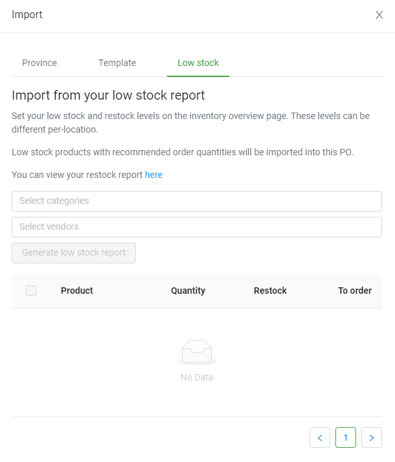Click the To order column header
Image resolution: width=395 pixels, height=462 pixels.
pos(355,291)
